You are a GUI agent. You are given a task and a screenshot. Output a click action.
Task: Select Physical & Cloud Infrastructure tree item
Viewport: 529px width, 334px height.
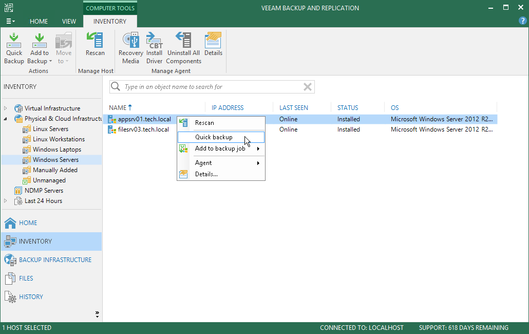pos(63,119)
